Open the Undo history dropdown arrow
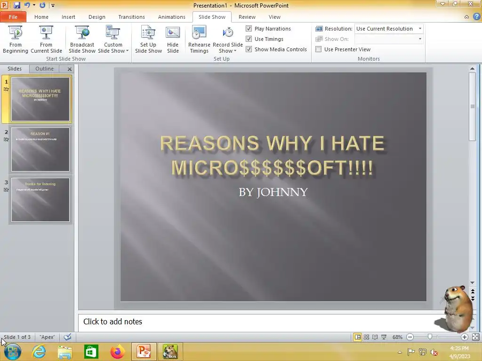The height and width of the screenshot is (361, 482). click(x=34, y=5)
